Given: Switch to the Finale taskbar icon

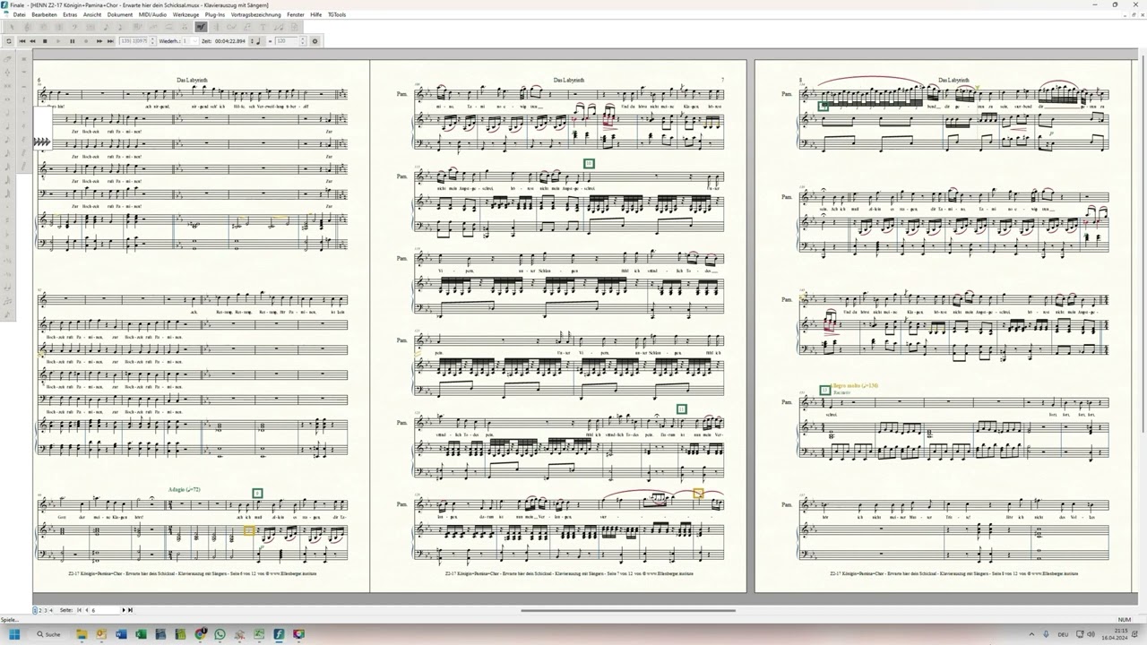Looking at the screenshot, I should click(279, 634).
